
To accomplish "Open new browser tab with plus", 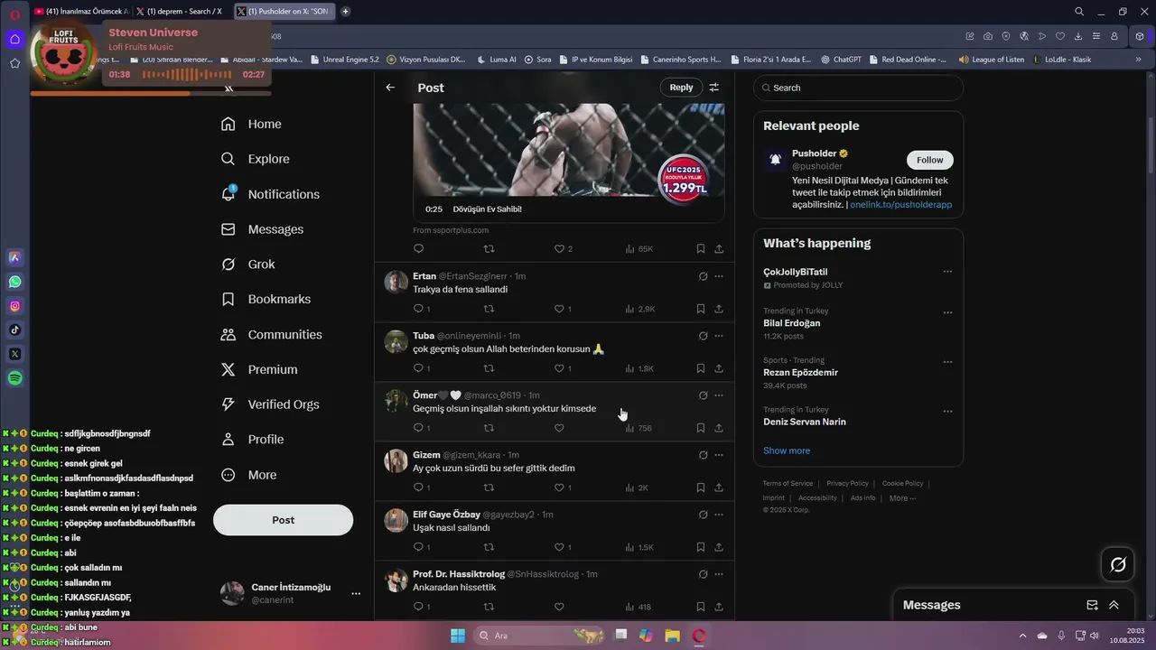I will click(345, 11).
